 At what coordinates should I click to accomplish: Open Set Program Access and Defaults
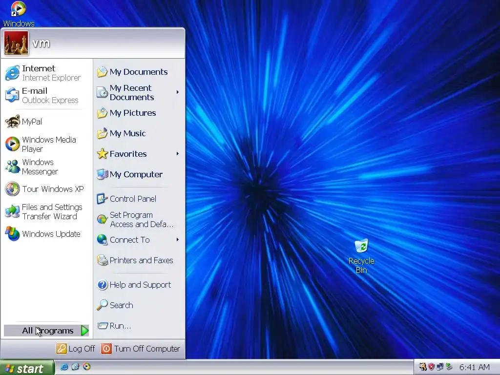tap(138, 219)
